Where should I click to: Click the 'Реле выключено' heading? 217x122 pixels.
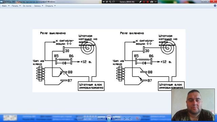click(53, 33)
